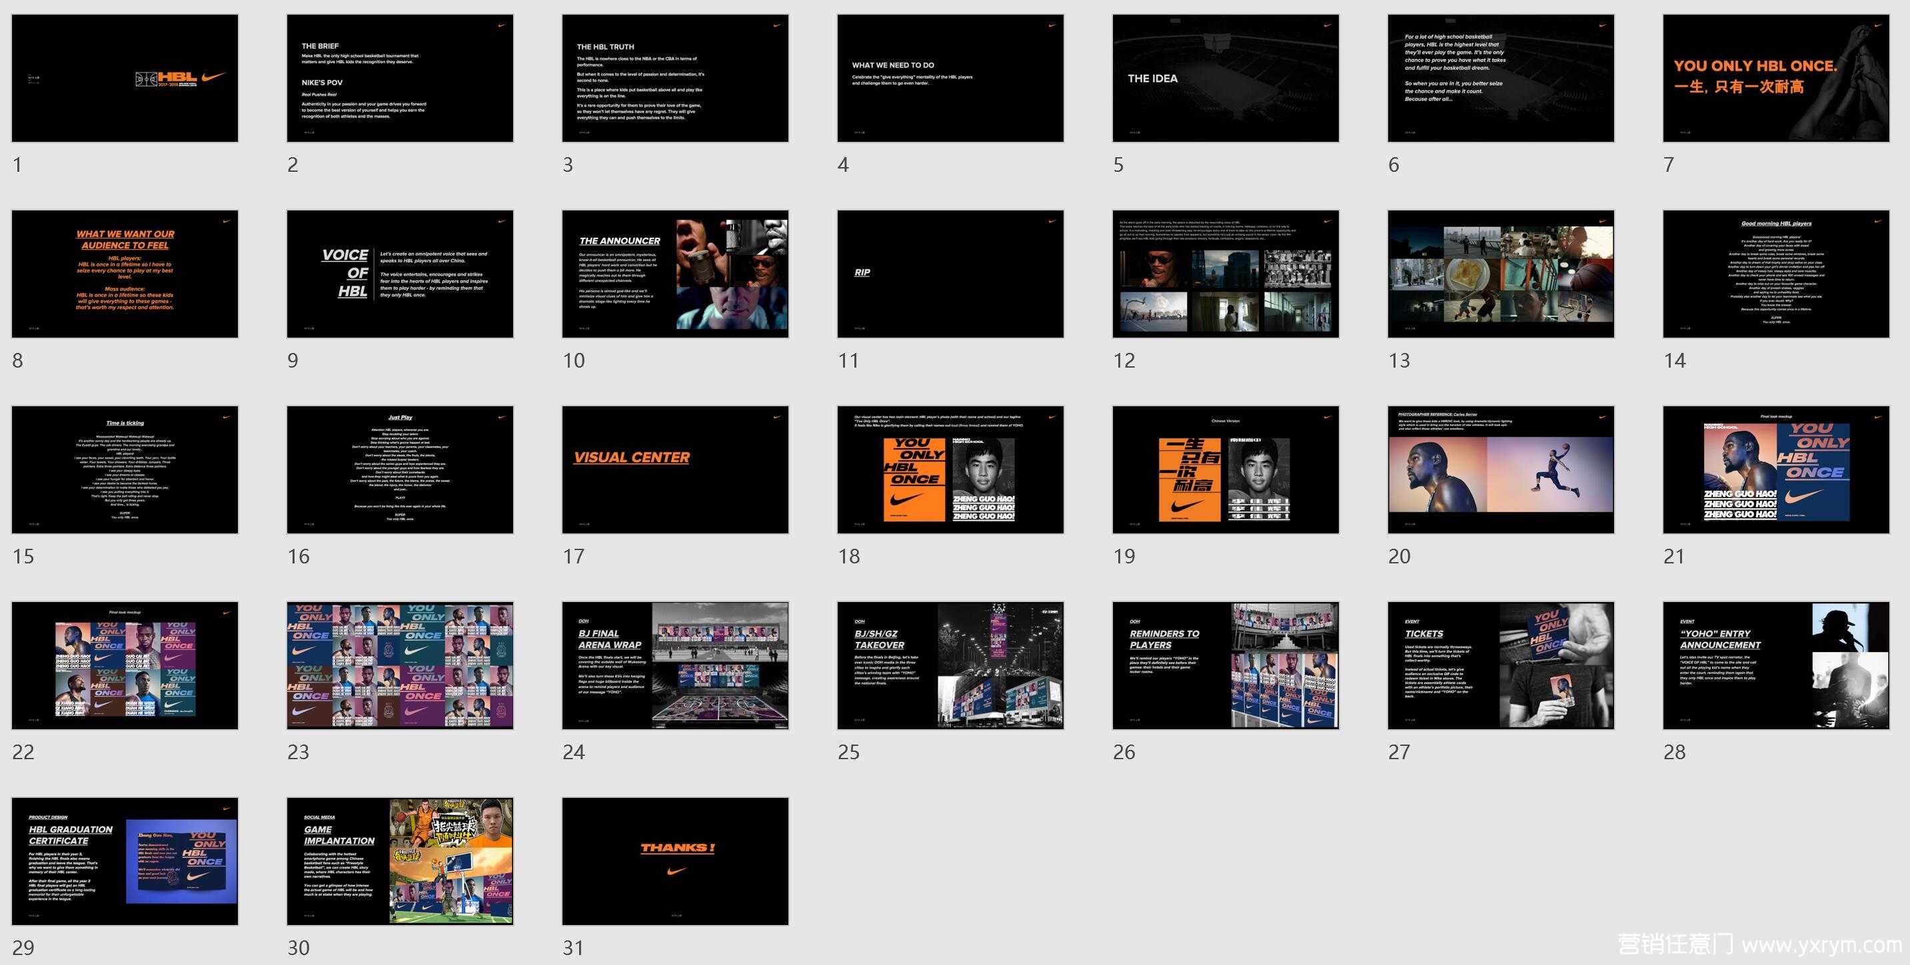
Task: Select slide 13 photo collage thumbnail
Action: [x=1501, y=274]
